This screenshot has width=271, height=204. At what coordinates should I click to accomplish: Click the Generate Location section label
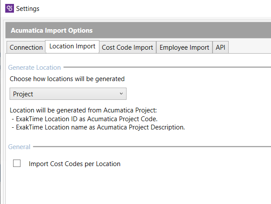coord(34,68)
